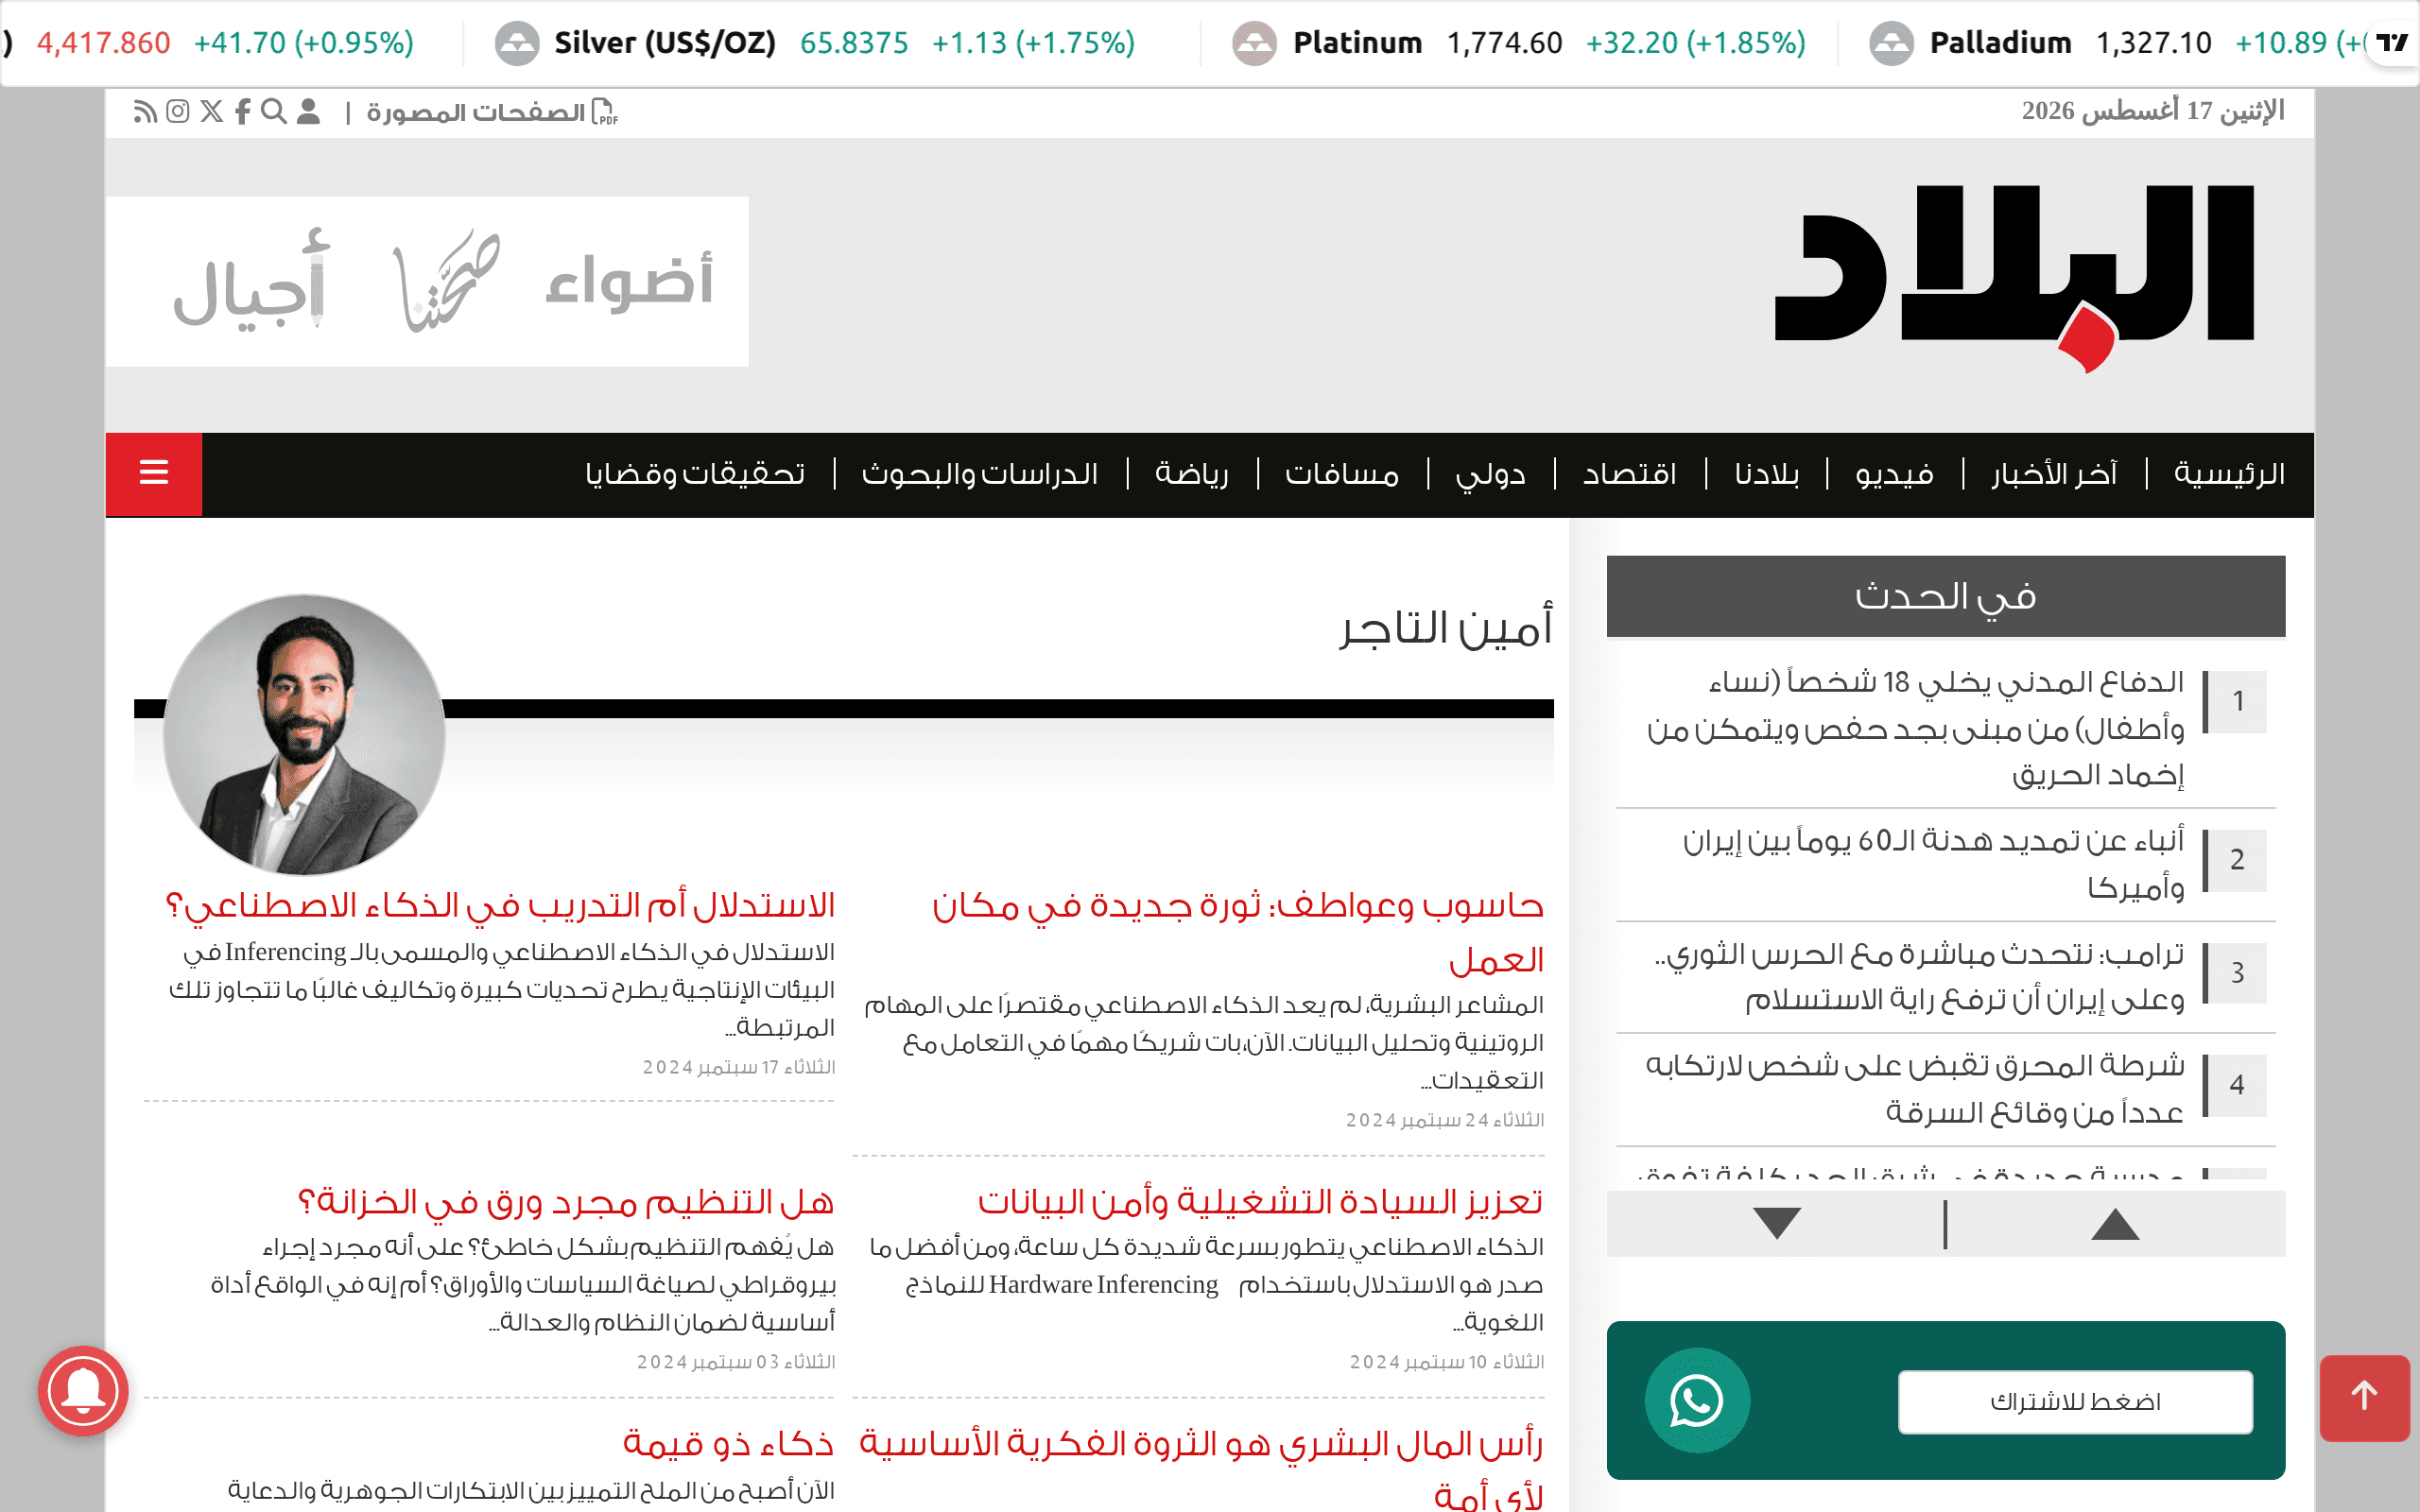
Task: Click the ticker price 4,417.860
Action: tap(103, 43)
